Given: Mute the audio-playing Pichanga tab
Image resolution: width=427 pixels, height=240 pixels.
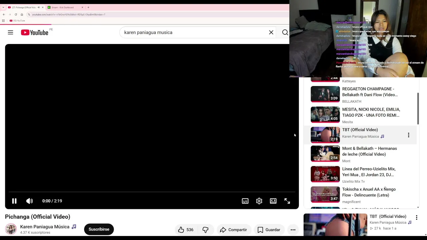Looking at the screenshot, I should point(39,7).
